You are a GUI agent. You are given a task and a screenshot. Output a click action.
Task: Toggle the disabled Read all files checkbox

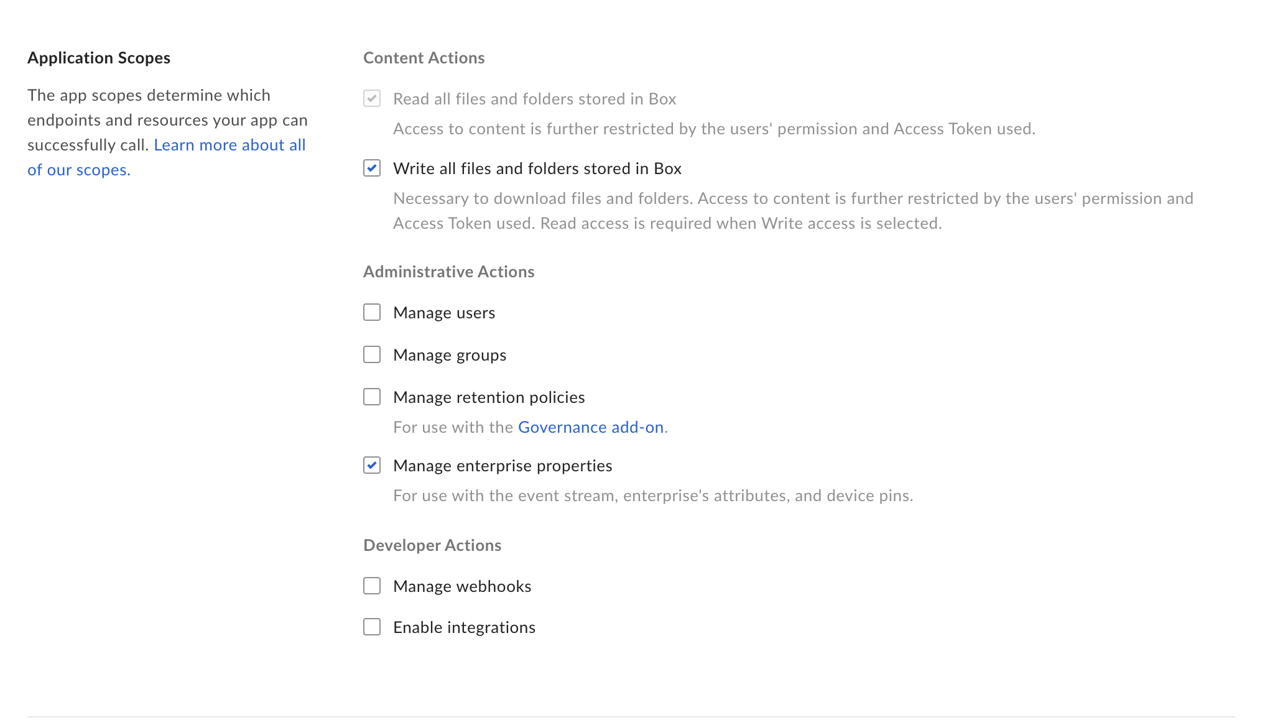click(372, 99)
